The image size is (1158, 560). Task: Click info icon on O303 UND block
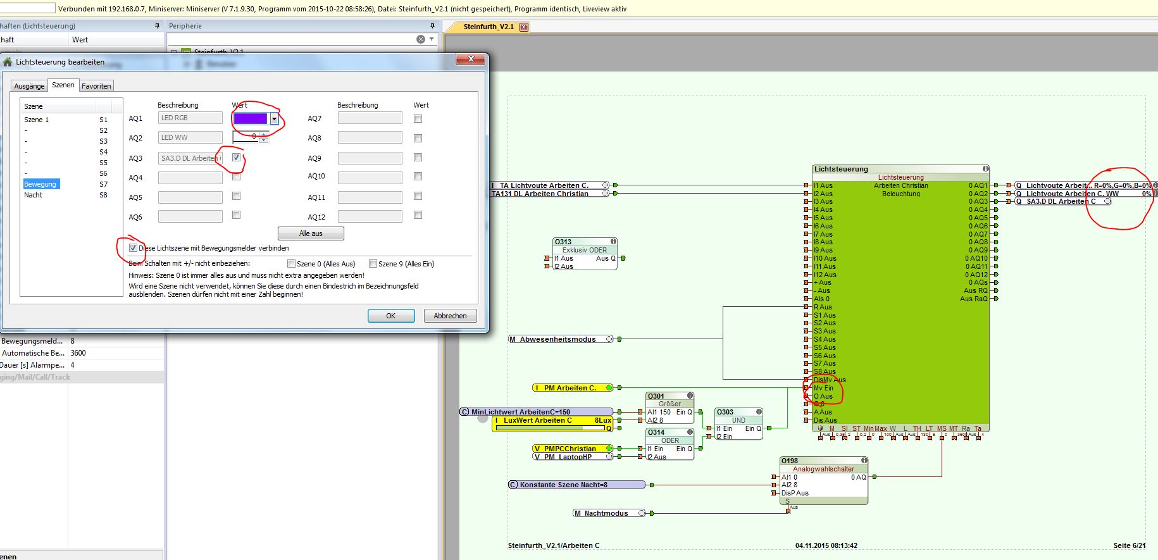click(759, 412)
